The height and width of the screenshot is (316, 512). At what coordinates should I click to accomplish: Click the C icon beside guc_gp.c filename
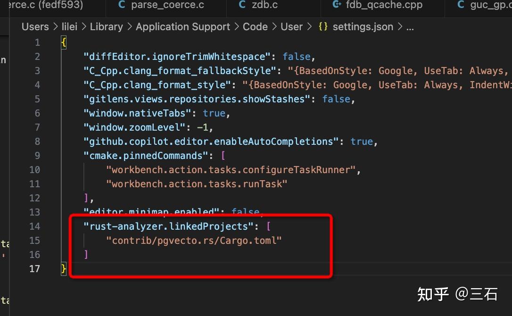(x=460, y=5)
